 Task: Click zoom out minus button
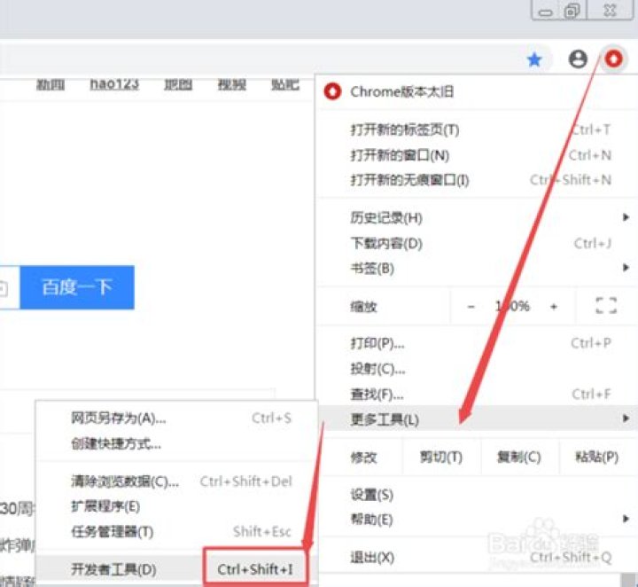click(471, 306)
